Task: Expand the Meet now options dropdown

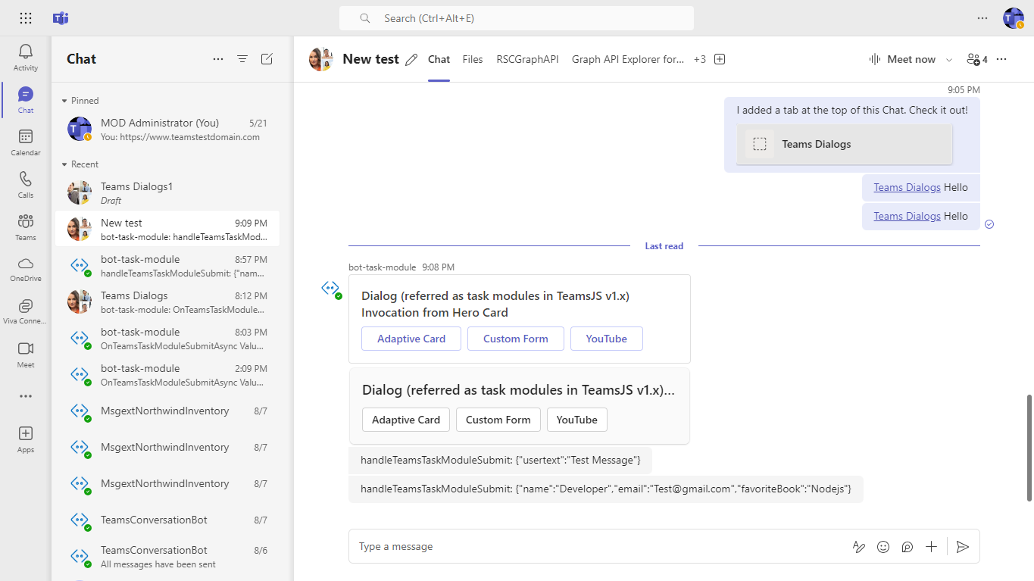Action: coord(949,59)
